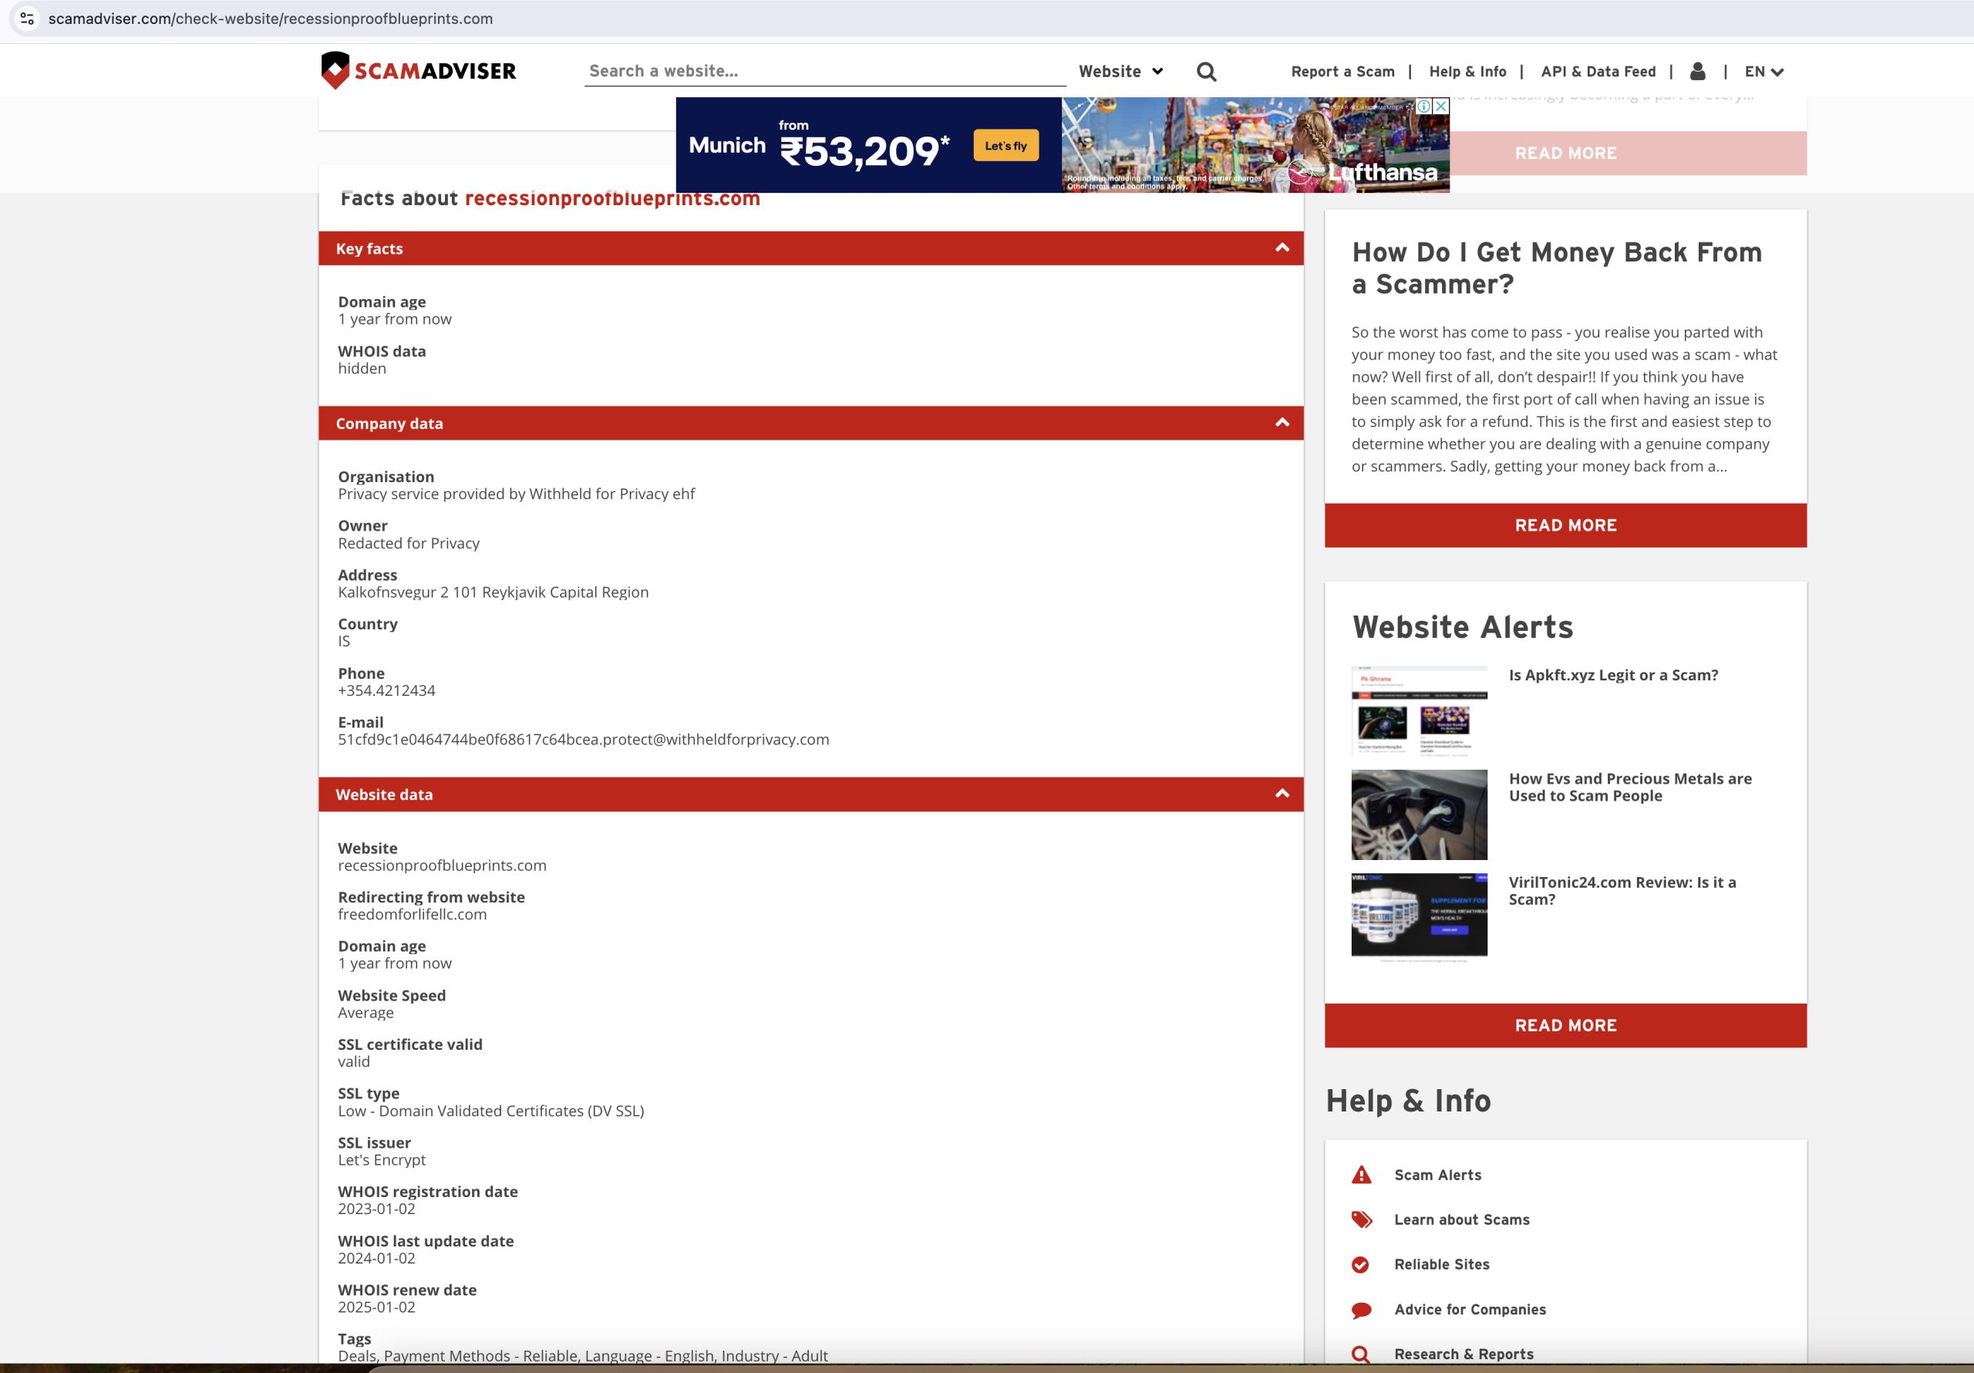Click the Company data header label
The image size is (1974, 1373).
tap(389, 423)
